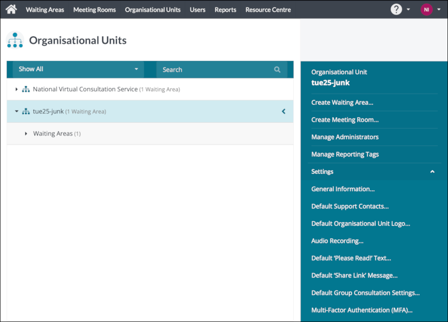
Task: Collapse the tue25-junk tree row
Action: pos(17,111)
